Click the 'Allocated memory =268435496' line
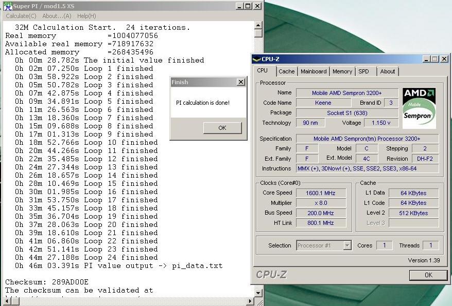 (x=79, y=52)
